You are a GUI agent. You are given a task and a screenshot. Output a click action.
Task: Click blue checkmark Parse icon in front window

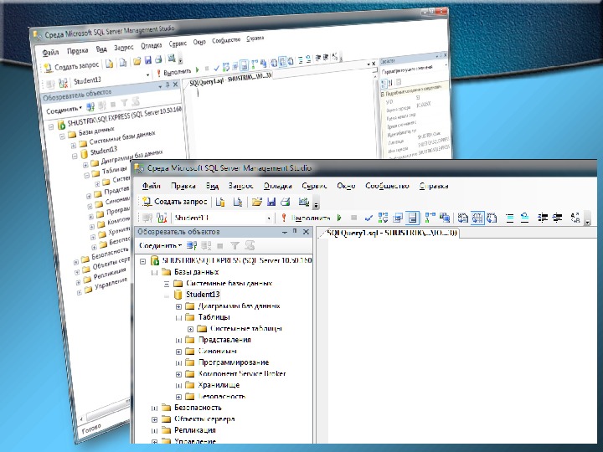[x=368, y=218]
